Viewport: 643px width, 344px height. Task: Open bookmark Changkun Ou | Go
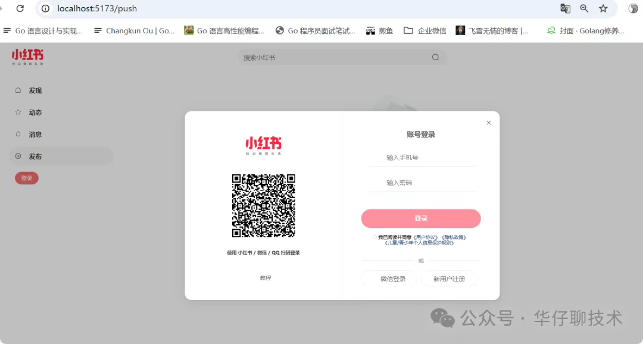tap(134, 31)
